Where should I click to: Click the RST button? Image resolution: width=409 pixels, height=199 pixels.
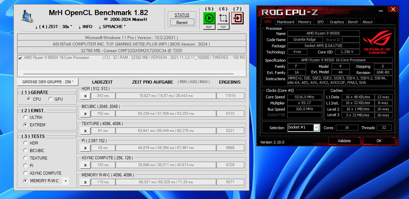coord(209,27)
